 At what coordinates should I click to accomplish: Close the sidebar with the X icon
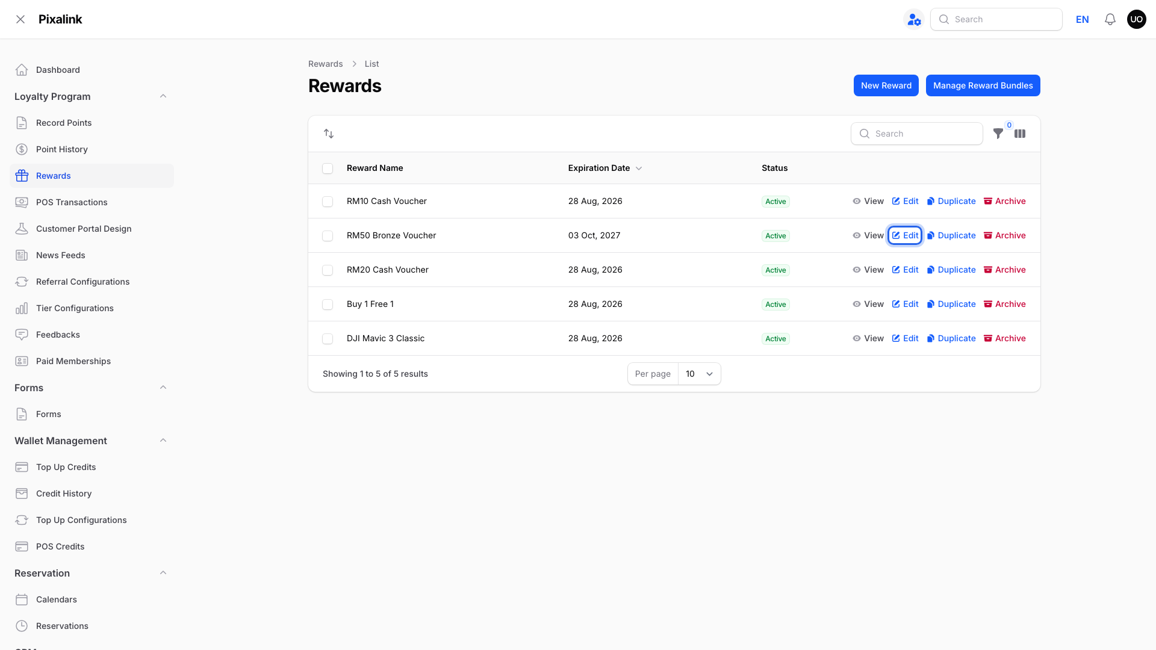click(20, 19)
